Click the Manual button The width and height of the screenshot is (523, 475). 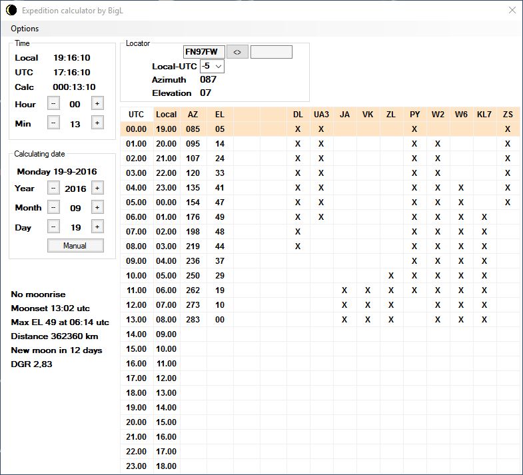click(75, 246)
